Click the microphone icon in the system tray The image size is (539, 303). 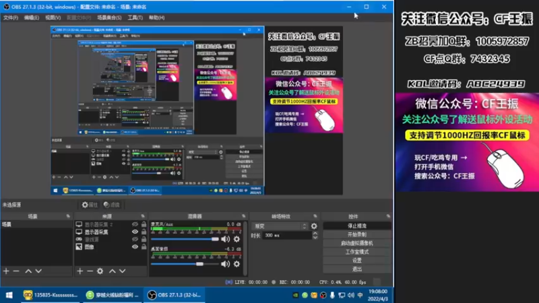coord(332,295)
